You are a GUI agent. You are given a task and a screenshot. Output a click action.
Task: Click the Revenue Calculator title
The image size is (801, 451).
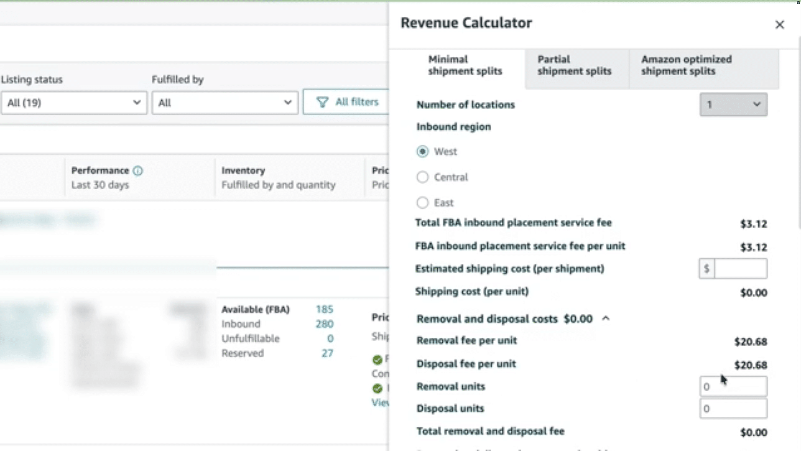466,23
